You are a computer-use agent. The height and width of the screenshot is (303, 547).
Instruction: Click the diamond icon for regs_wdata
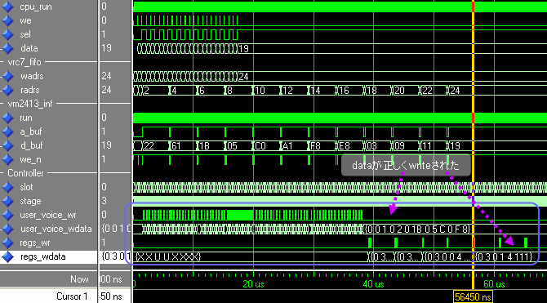(x=7, y=257)
